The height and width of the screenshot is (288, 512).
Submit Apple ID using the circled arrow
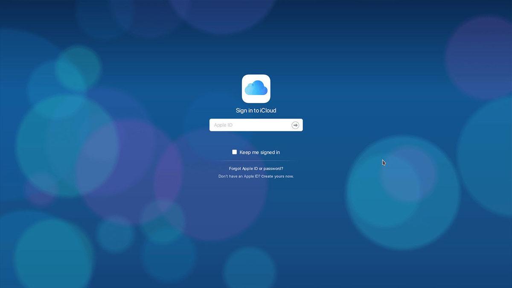click(295, 125)
